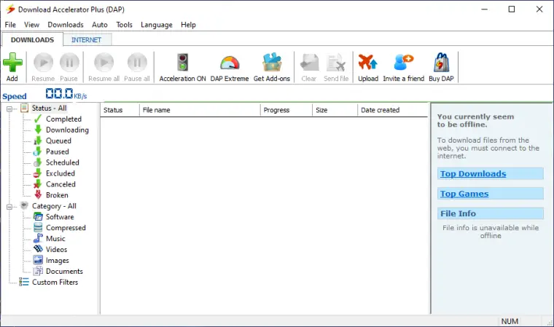Select the Queued status filter
The height and width of the screenshot is (327, 554).
tap(58, 141)
